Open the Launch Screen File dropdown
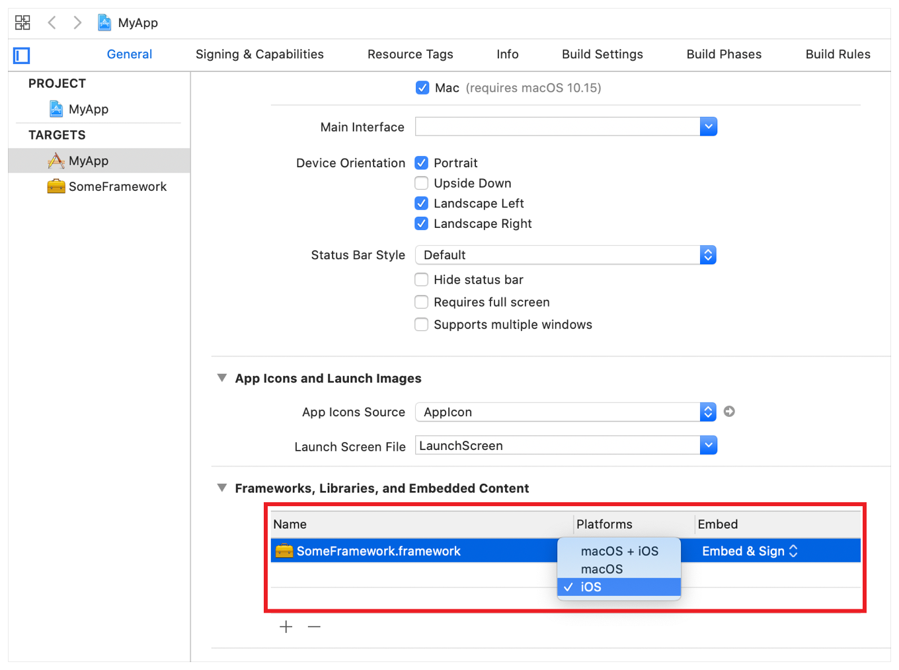 [708, 445]
